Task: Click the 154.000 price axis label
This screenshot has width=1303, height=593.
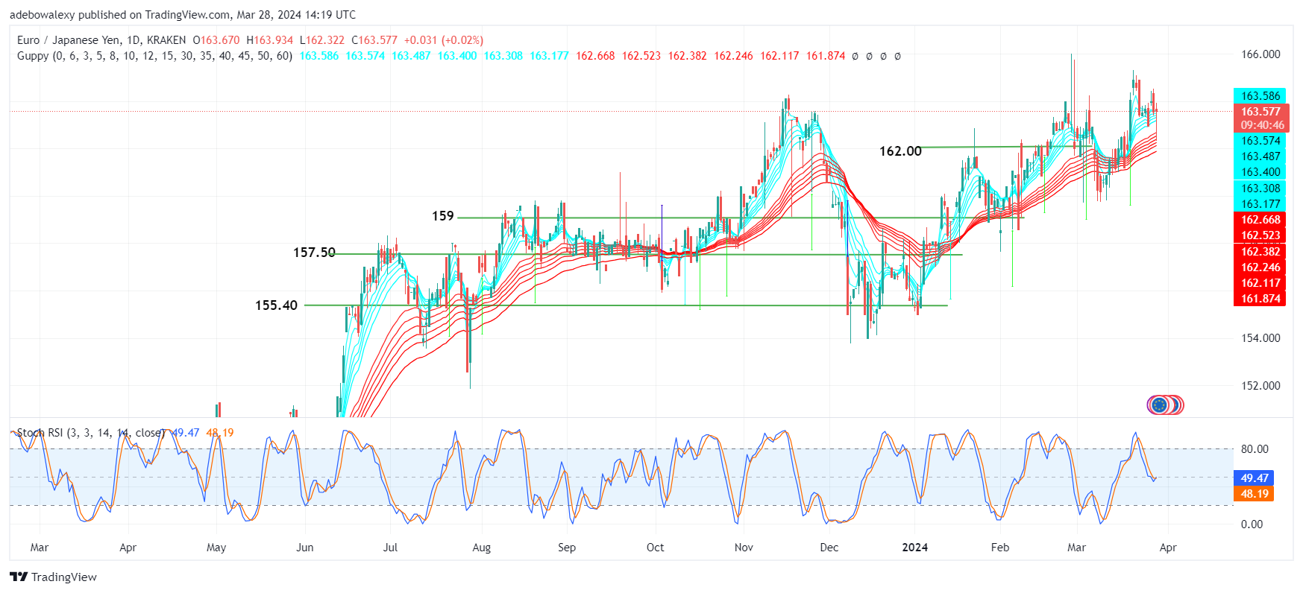Action: point(1260,338)
